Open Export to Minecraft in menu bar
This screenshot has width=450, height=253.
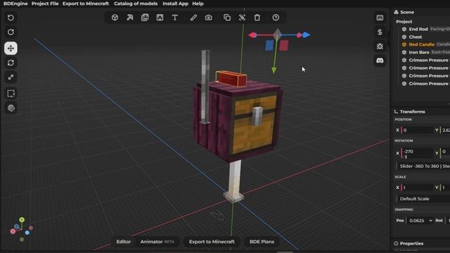86,4
